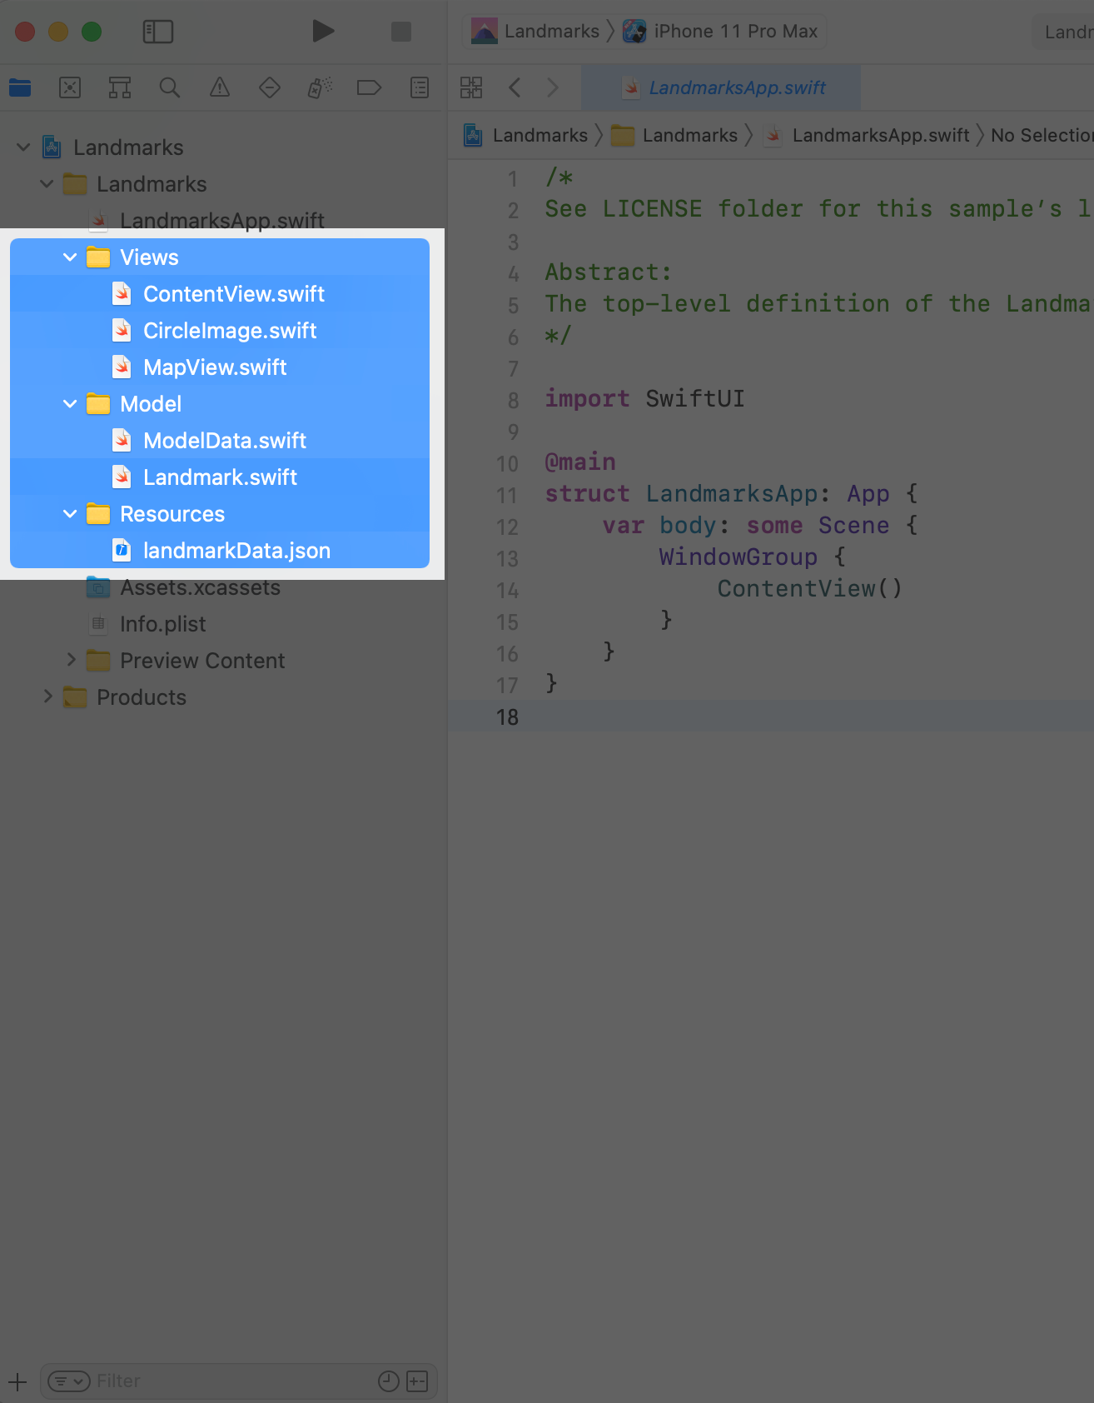
Task: Open the related items grid menu
Action: 471,87
